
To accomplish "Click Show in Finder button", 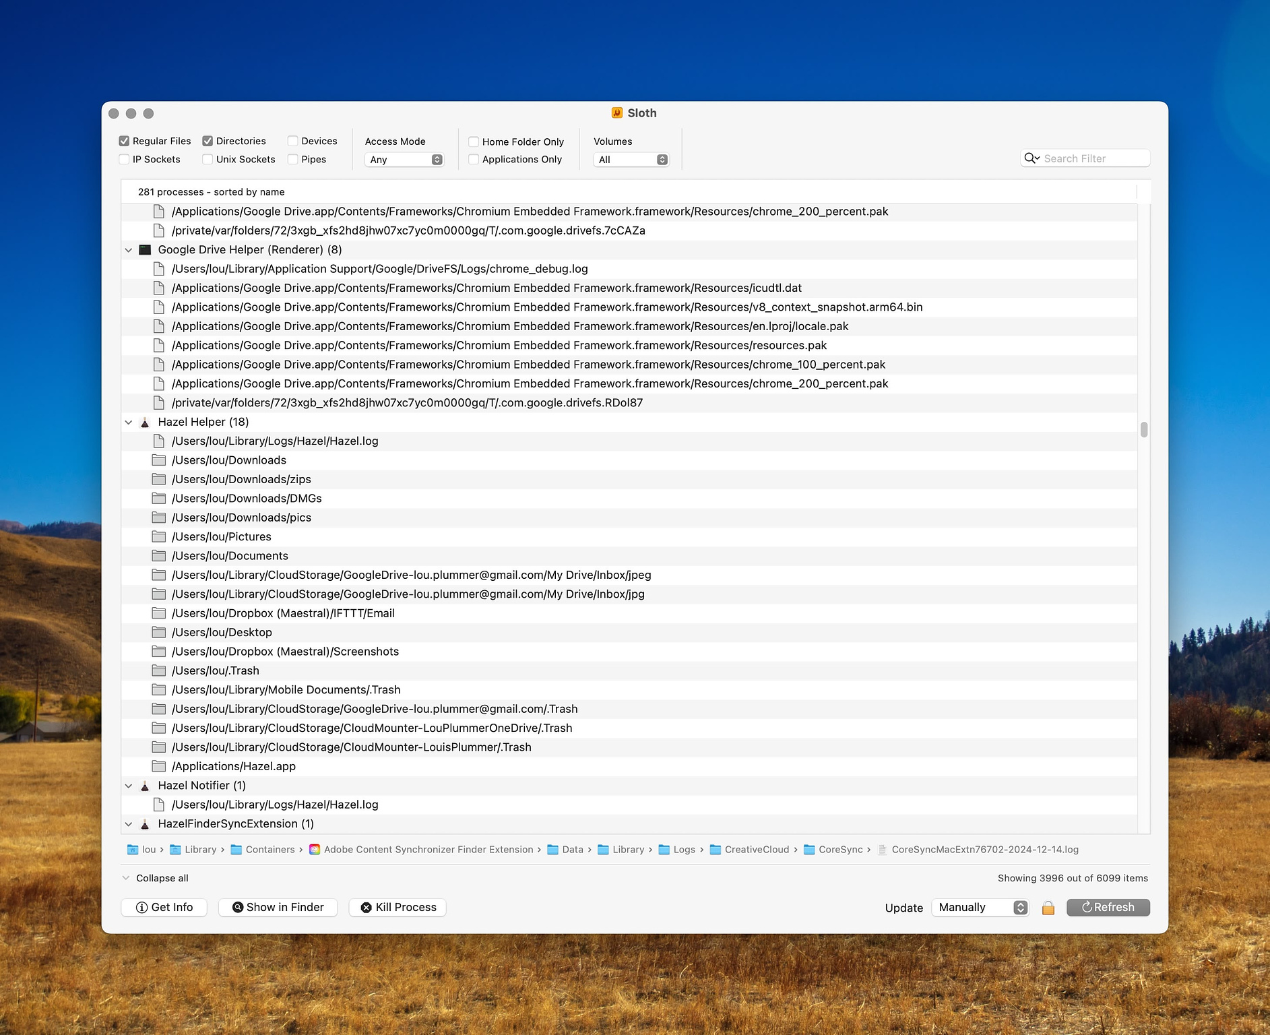I will click(x=278, y=908).
